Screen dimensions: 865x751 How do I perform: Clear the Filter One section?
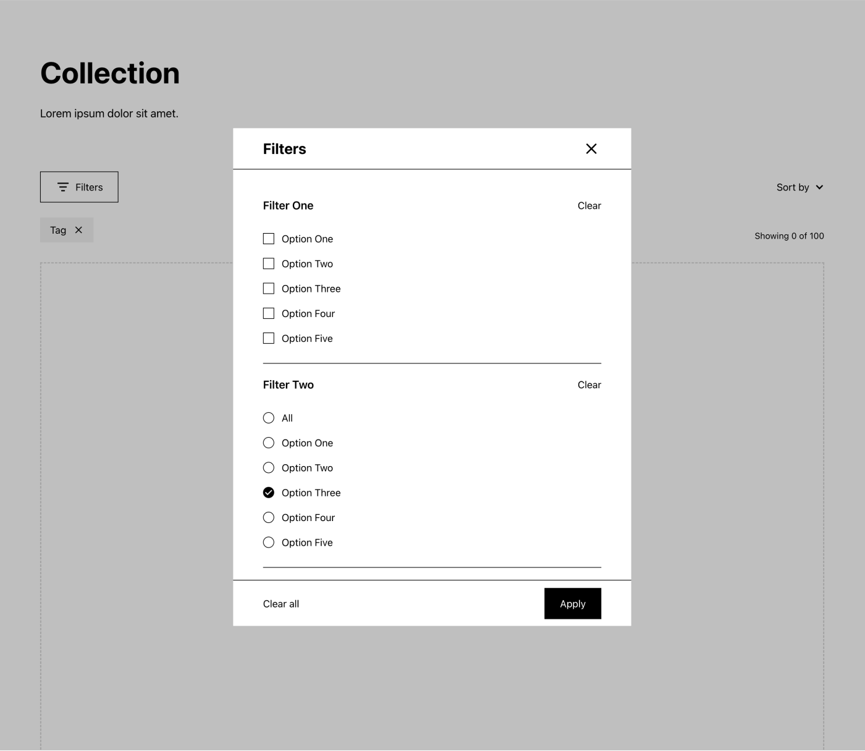click(589, 206)
